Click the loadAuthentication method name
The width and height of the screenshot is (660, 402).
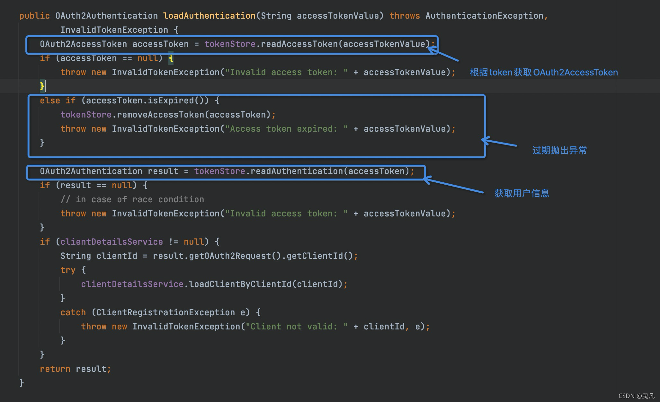[210, 16]
